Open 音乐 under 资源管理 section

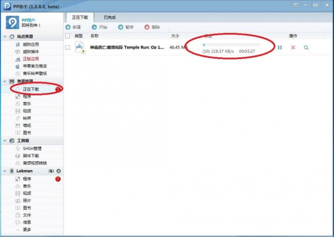[27, 104]
